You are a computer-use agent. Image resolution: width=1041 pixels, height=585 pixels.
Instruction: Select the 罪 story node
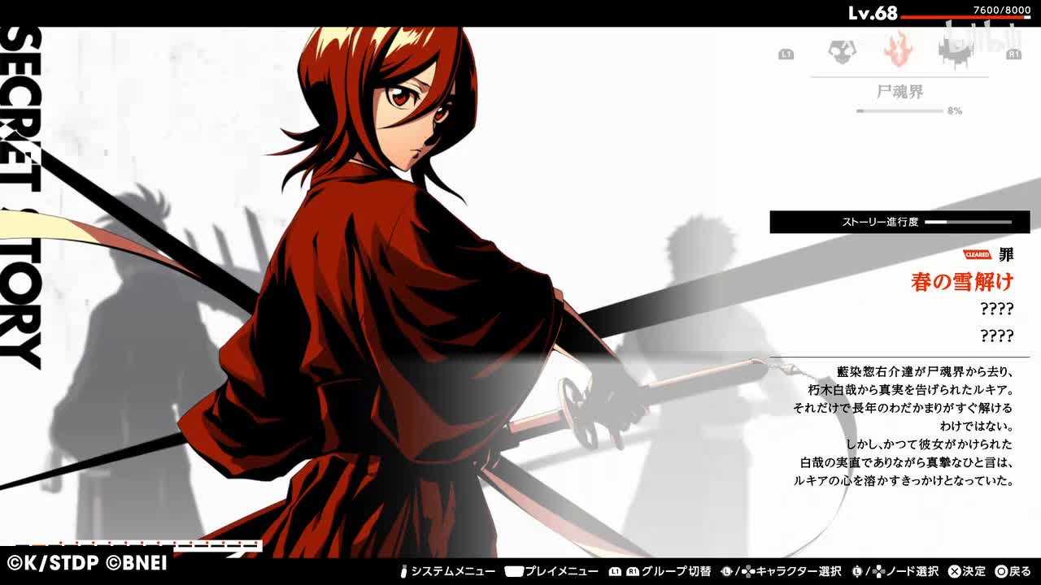click(x=1006, y=254)
